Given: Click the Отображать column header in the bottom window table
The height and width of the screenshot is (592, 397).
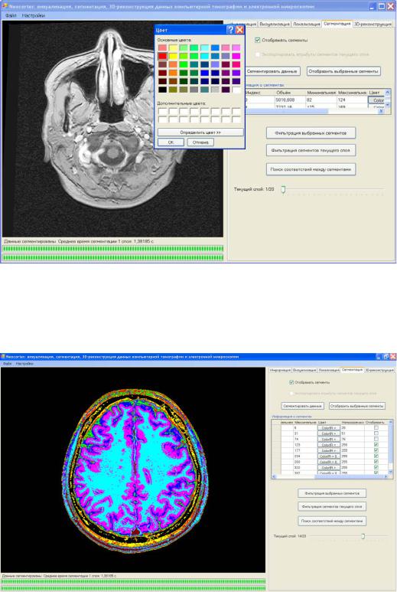Looking at the screenshot, I should coord(376,423).
